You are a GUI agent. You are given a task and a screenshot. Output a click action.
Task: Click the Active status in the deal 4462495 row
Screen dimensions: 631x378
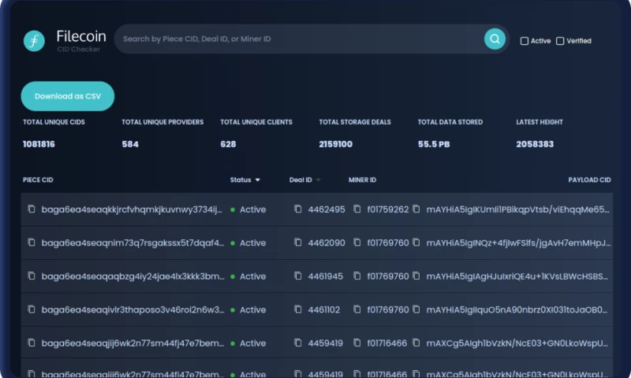coord(252,209)
